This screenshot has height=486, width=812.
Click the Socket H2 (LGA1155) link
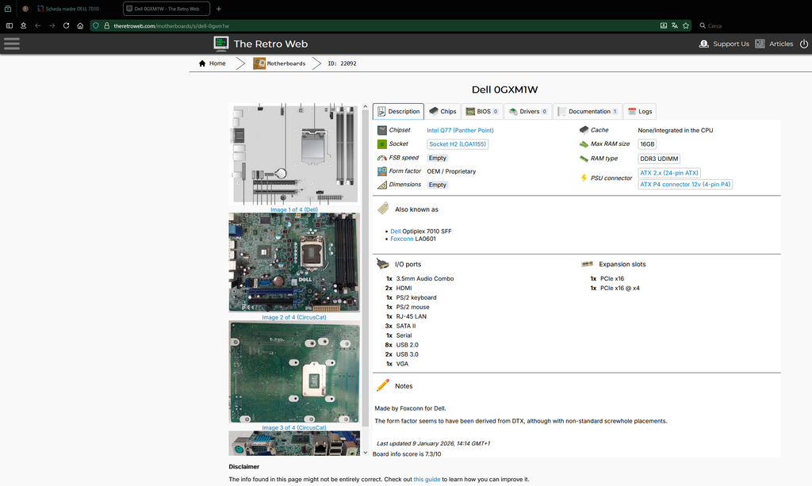coord(458,144)
